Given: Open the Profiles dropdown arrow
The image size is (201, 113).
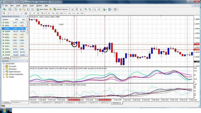Looking at the screenshot, I should pos(12,9).
